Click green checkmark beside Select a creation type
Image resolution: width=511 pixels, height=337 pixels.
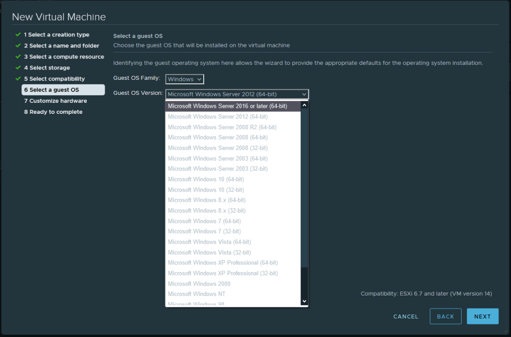coord(18,35)
